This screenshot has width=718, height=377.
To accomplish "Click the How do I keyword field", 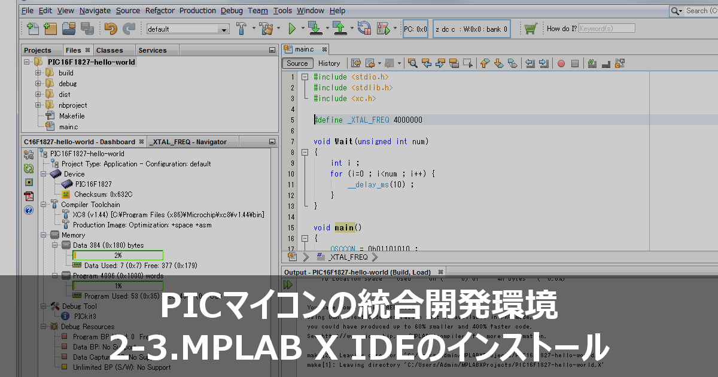I will pyautogui.click(x=607, y=28).
